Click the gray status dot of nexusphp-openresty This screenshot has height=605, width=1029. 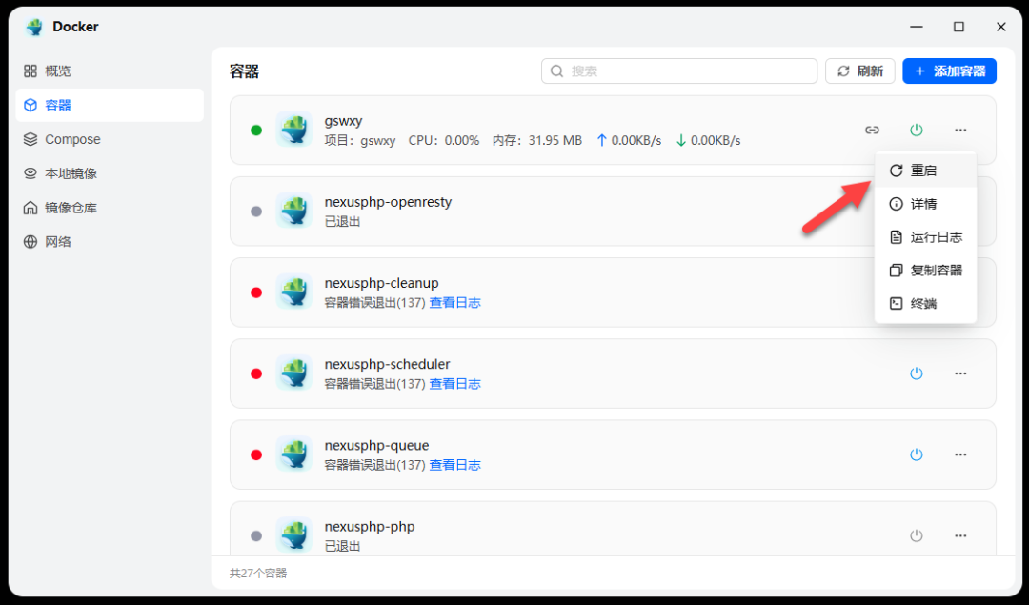tap(256, 212)
